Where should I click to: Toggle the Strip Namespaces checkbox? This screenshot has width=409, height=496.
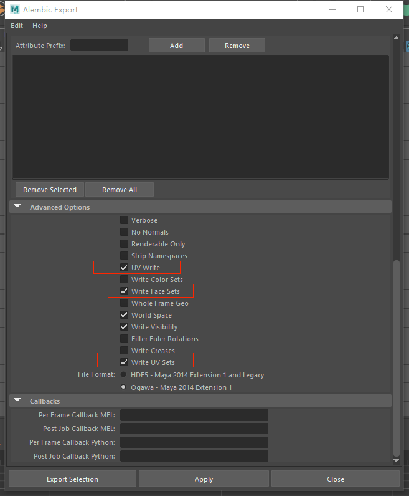[x=124, y=256]
